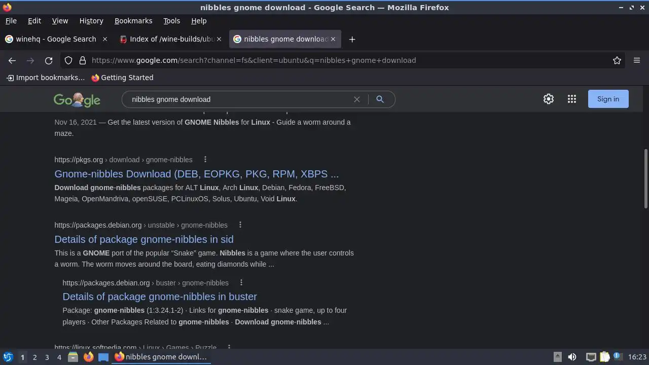Viewport: 649px width, 365px height.
Task: Open Details of package gnome-nibbles in sid
Action: 144,239
